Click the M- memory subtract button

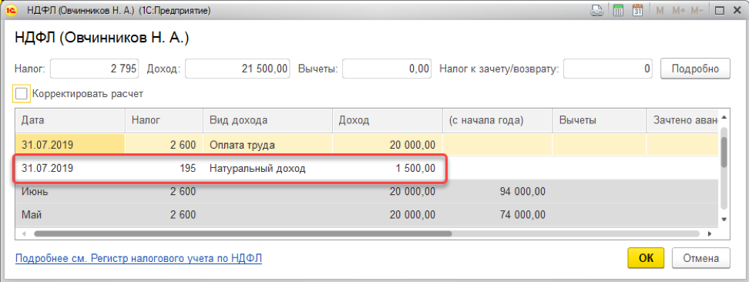click(697, 11)
